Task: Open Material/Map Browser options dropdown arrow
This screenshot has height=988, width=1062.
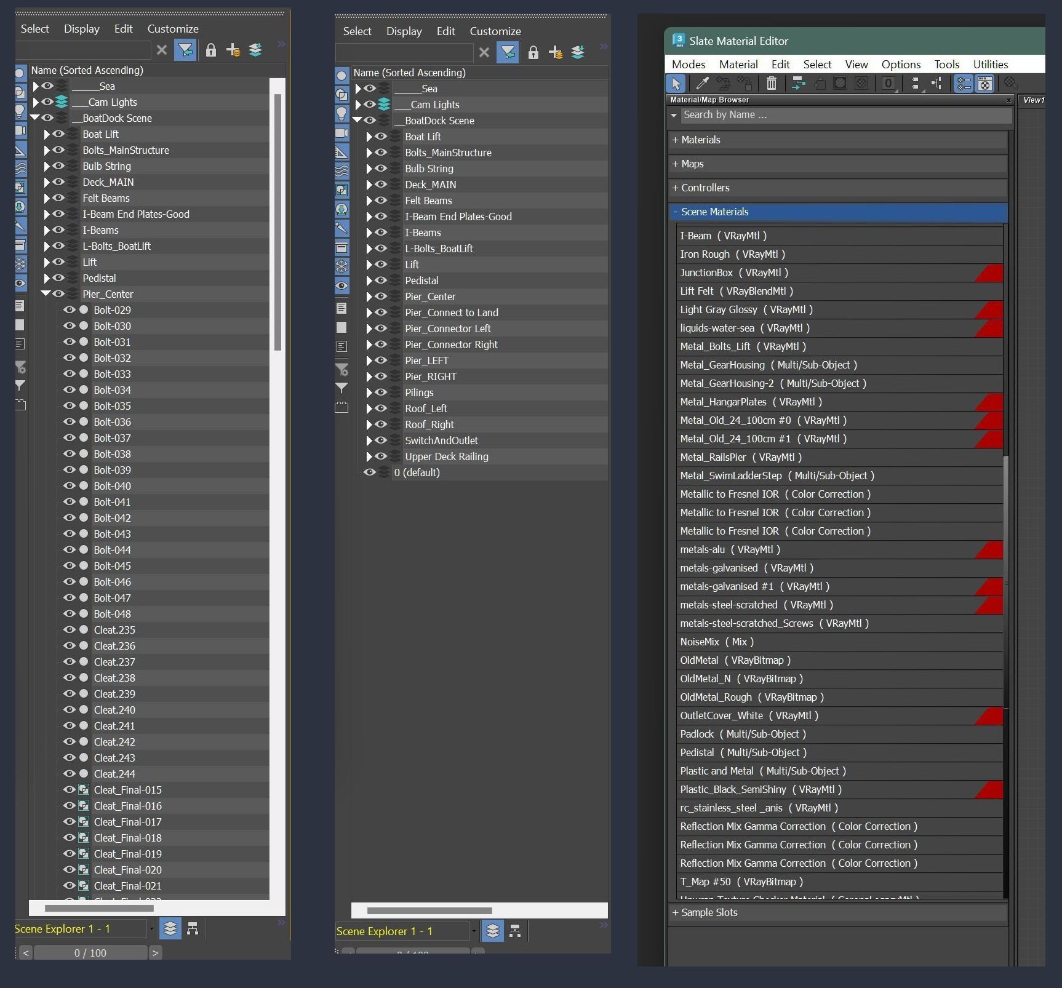Action: click(674, 115)
